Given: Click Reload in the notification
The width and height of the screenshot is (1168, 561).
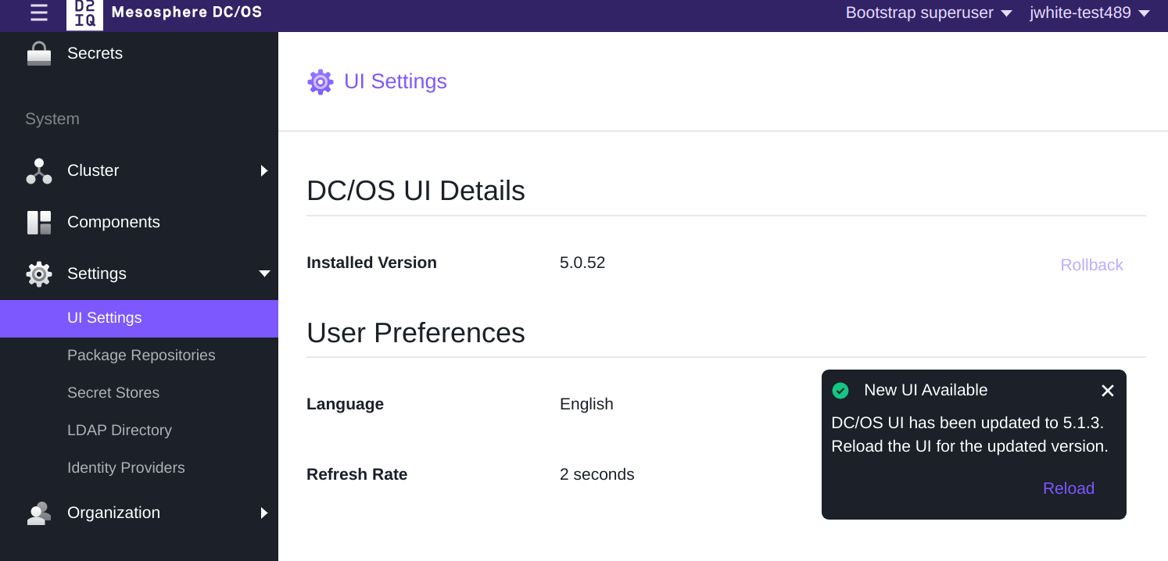Looking at the screenshot, I should point(1068,488).
